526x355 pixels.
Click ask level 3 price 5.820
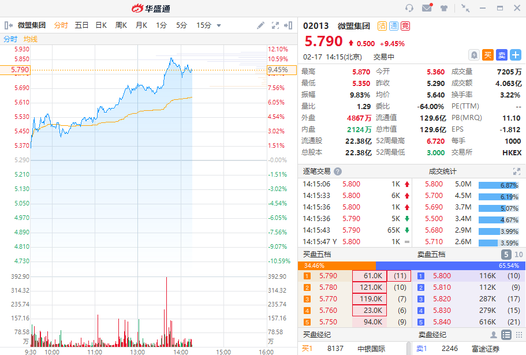click(442, 298)
